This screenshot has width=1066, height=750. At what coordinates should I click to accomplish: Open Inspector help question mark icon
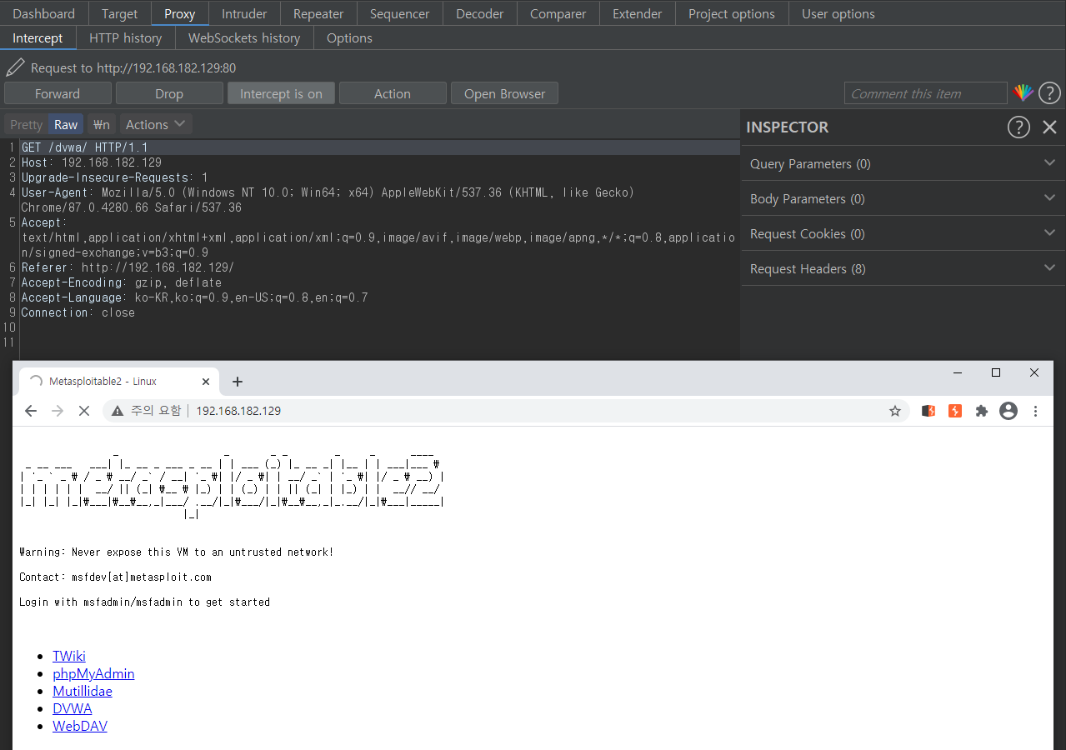point(1018,127)
